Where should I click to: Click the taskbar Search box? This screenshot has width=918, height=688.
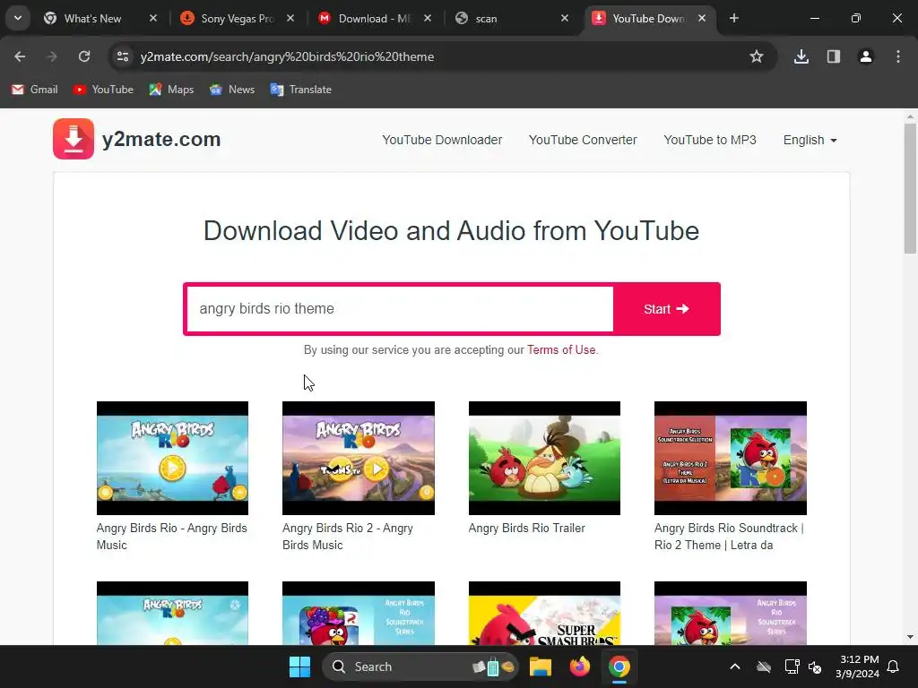420,666
